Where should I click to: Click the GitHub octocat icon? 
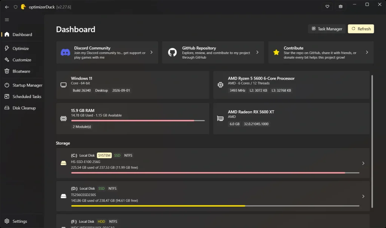[x=172, y=52]
